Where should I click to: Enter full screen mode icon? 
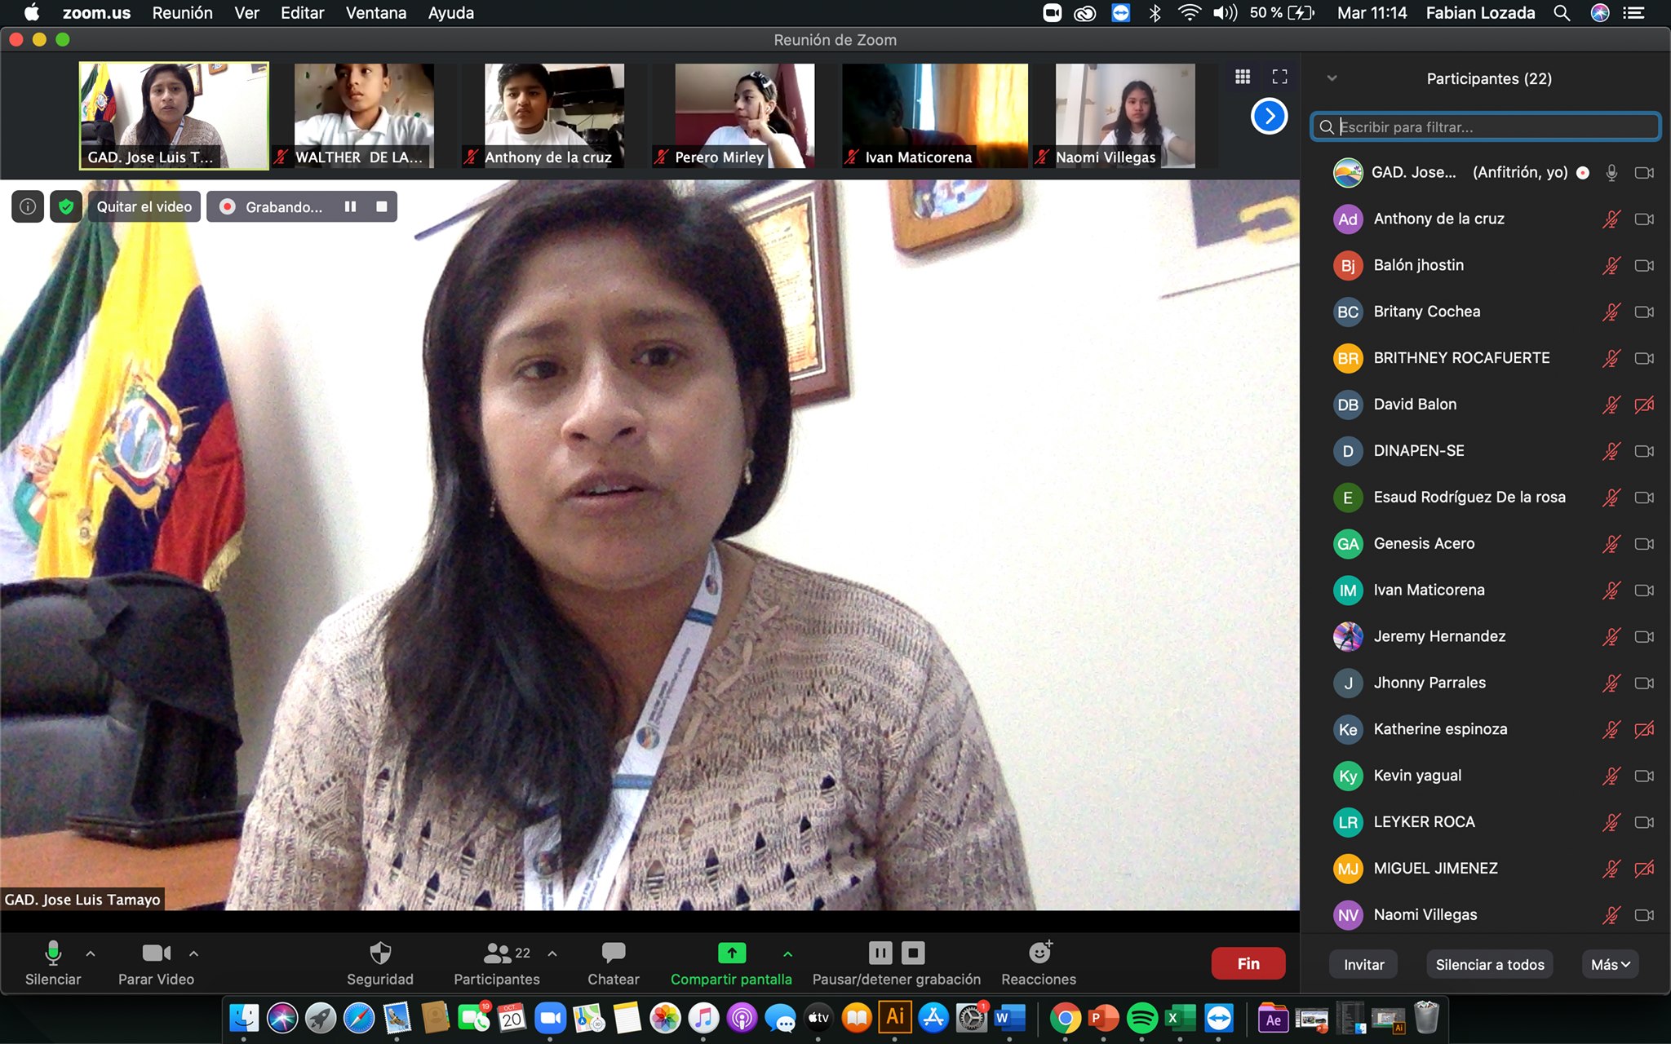coord(1279,77)
